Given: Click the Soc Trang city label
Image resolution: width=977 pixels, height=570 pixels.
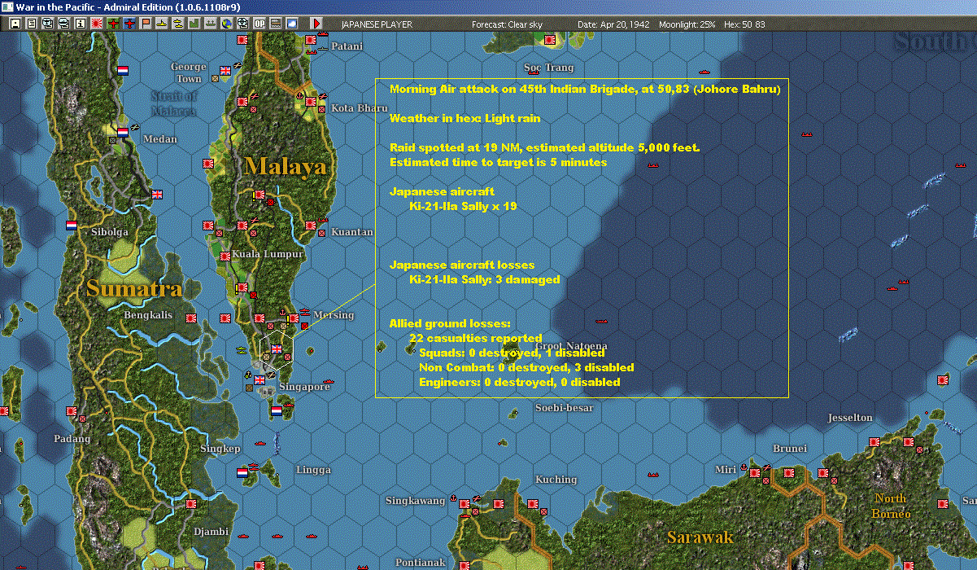Looking at the screenshot, I should 549,68.
